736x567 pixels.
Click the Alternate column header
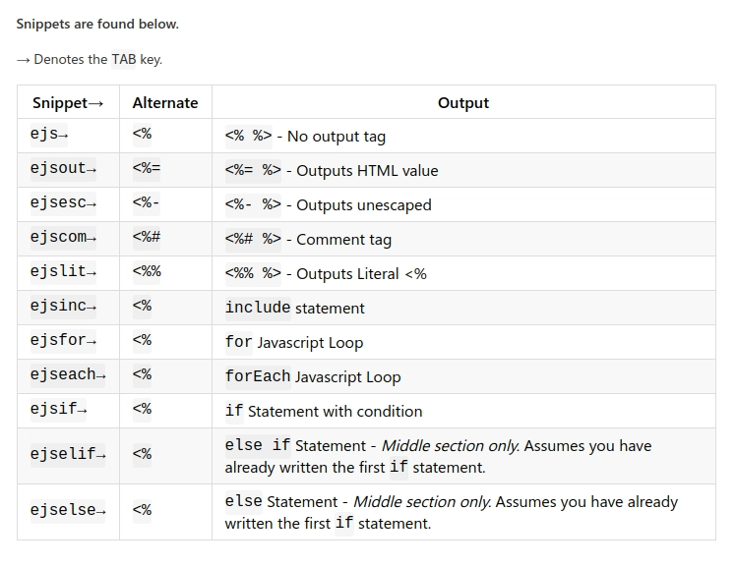165,102
